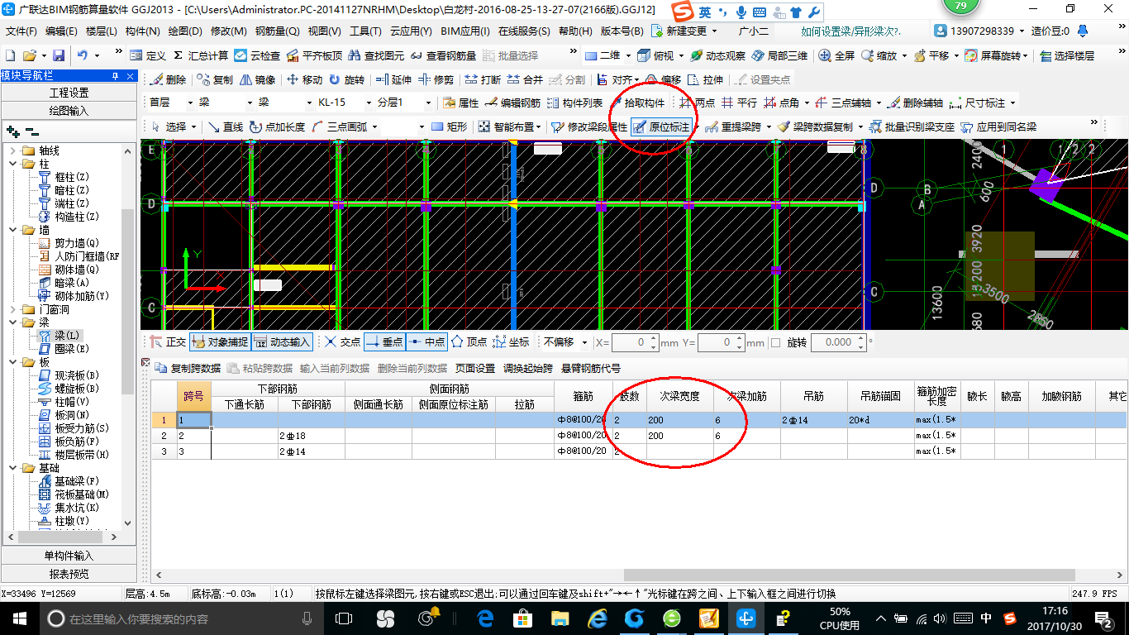Open 属性 properties panel
1129x635 pixels.
coord(461,103)
